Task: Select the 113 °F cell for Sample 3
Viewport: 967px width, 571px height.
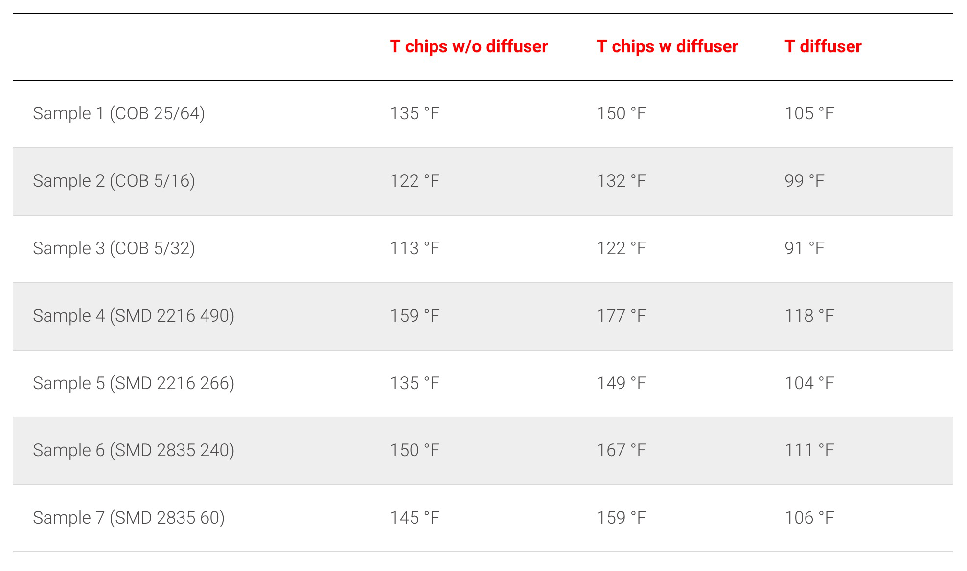Action: point(414,248)
